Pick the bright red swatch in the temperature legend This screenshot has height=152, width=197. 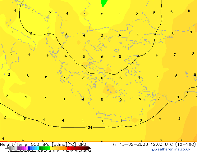[x=68, y=148]
